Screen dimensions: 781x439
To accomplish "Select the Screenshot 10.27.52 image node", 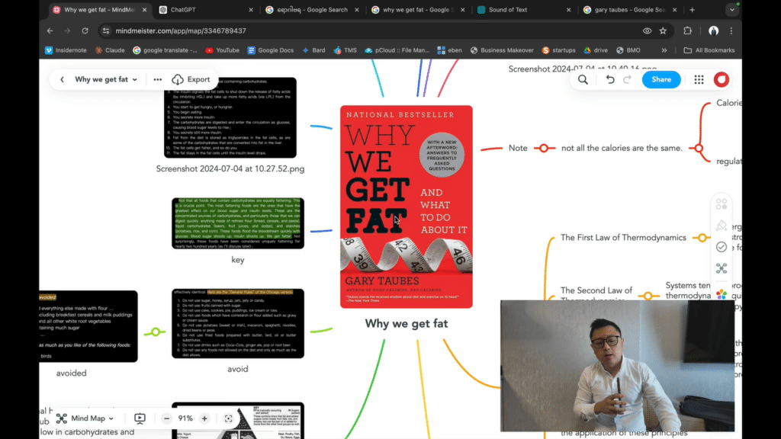I will (230, 117).
